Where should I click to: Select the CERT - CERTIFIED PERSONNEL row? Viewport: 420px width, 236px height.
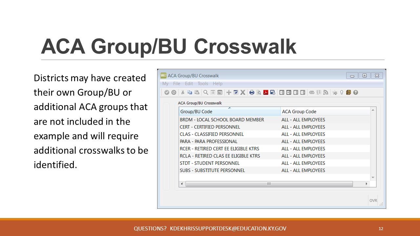pyautogui.click(x=274, y=127)
